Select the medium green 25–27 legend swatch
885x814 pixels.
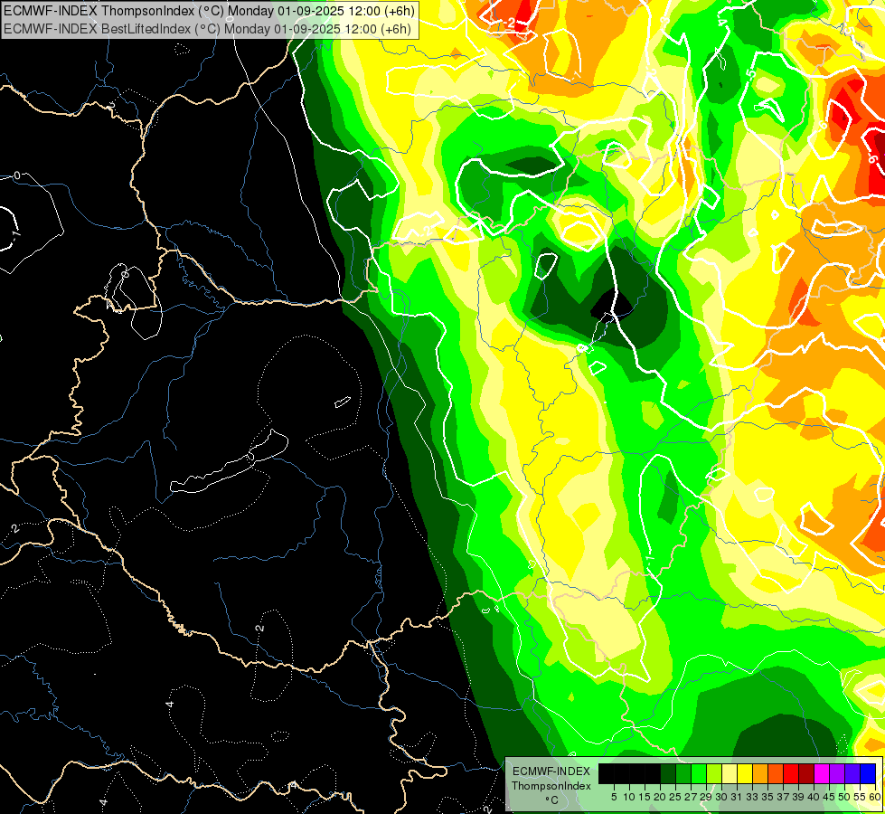pos(683,773)
